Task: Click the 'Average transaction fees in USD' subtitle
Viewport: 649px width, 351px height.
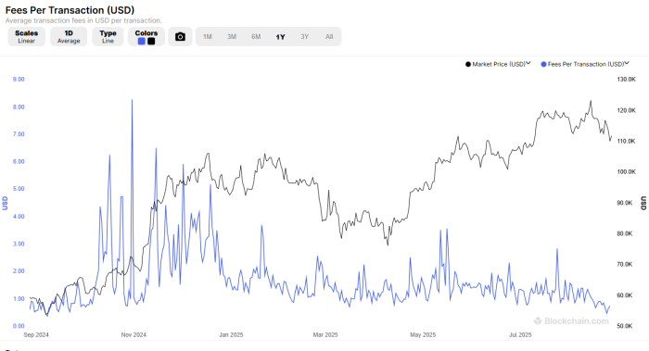Action: (x=83, y=20)
